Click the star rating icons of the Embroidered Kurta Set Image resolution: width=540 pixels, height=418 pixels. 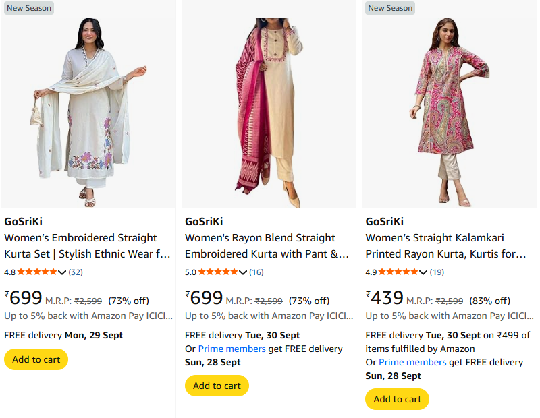(38, 272)
